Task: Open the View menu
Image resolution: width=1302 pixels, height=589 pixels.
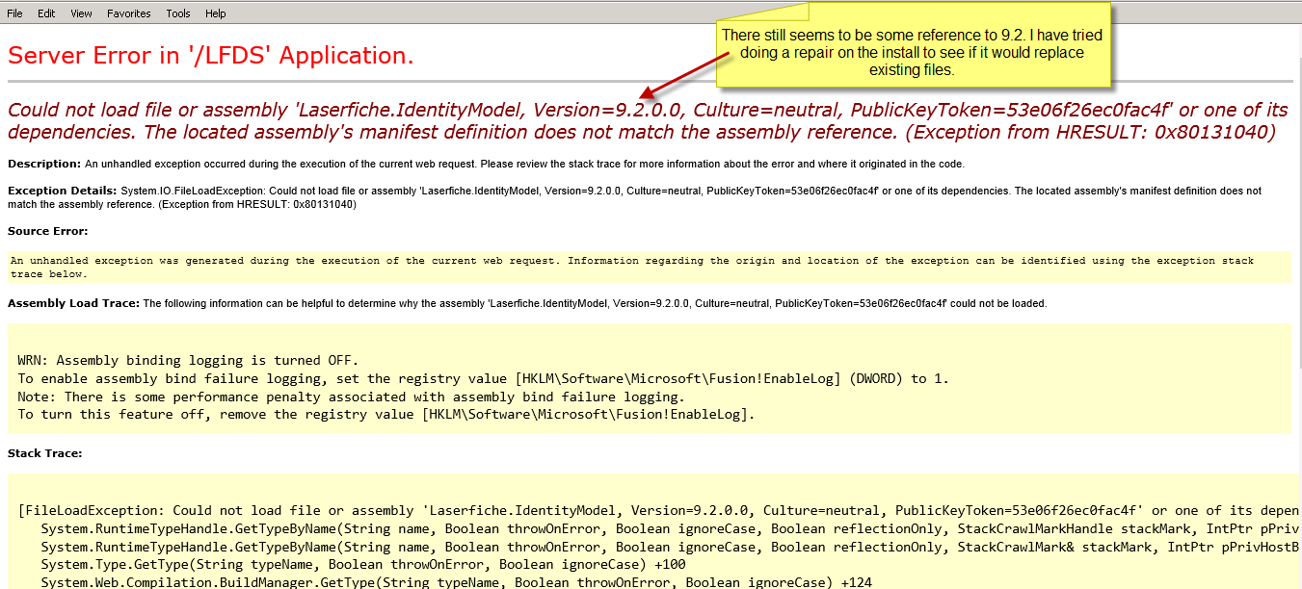Action: click(x=82, y=13)
